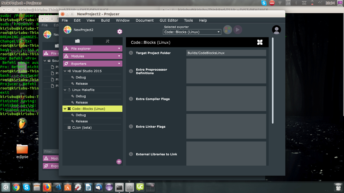Select Debug under Linux Makefile
The width and height of the screenshot is (344, 193).
tap(81, 96)
